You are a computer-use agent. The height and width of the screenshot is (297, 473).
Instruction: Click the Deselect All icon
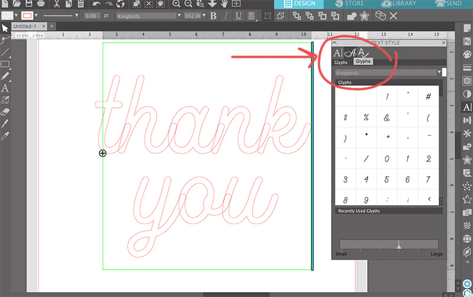pos(148,4)
